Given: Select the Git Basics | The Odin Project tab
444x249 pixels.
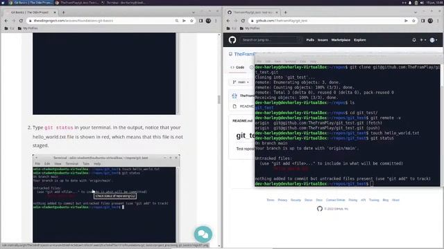Looking at the screenshot, I should click(x=30, y=12).
